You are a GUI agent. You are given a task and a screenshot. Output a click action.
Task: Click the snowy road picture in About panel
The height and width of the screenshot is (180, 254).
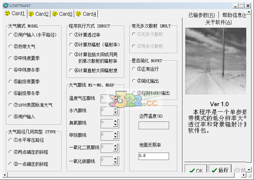click(x=216, y=61)
